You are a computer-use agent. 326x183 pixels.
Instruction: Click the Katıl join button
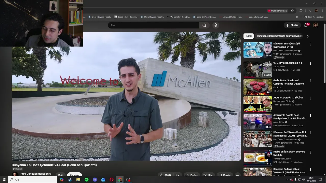click(61, 175)
